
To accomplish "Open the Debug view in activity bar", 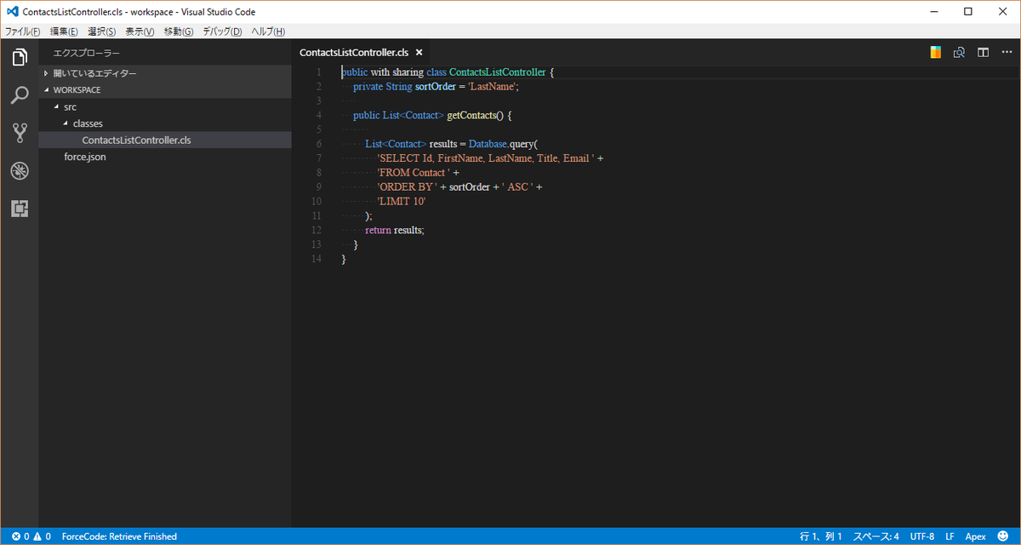I will pyautogui.click(x=19, y=170).
